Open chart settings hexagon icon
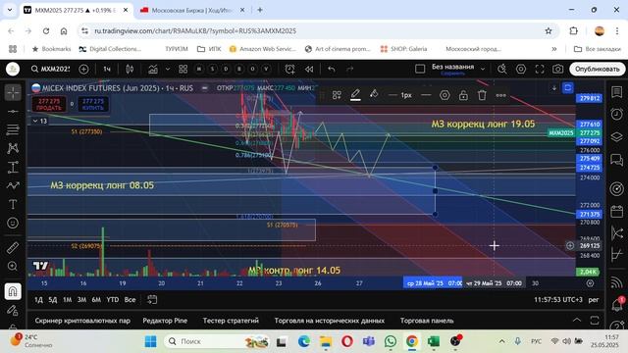 tap(521, 69)
